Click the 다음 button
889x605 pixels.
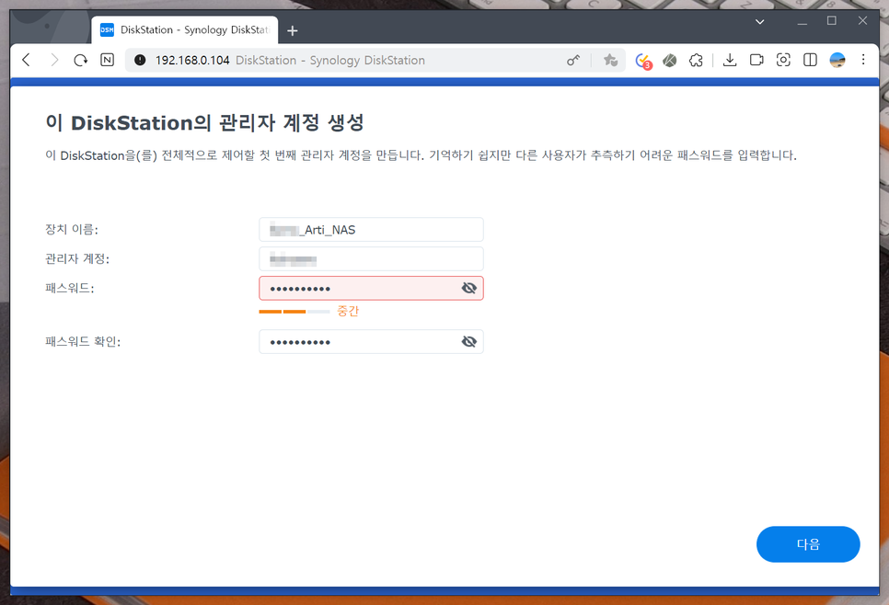coord(808,544)
